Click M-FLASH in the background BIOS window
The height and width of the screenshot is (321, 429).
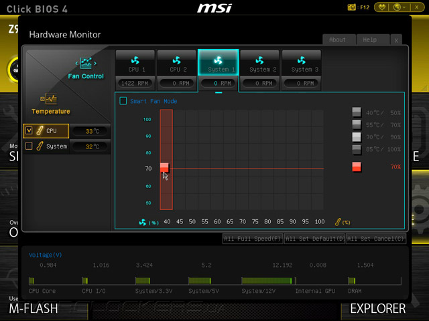point(34,309)
